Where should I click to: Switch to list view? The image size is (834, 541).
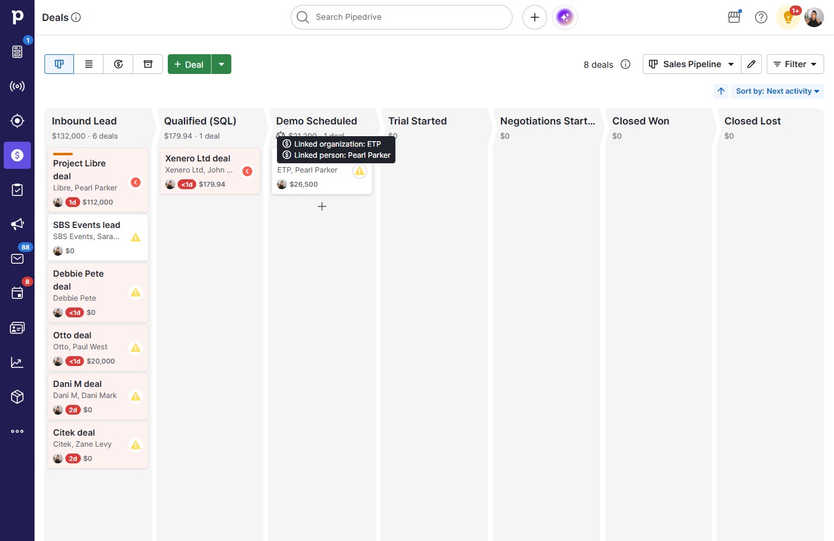click(89, 64)
